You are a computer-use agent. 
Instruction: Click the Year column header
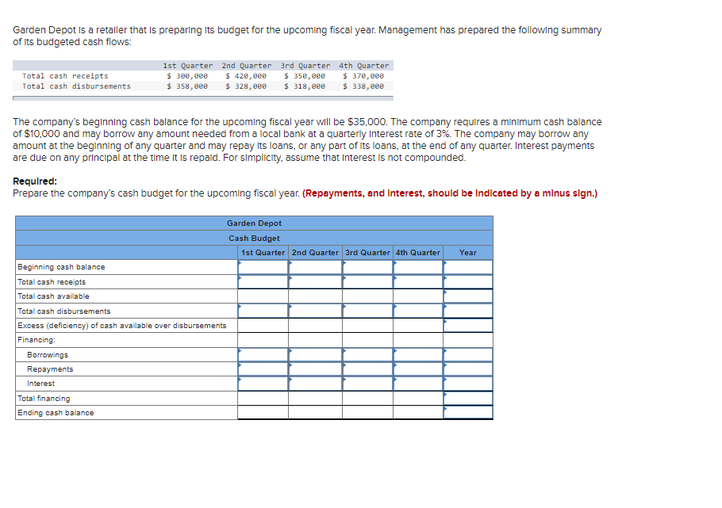[468, 253]
